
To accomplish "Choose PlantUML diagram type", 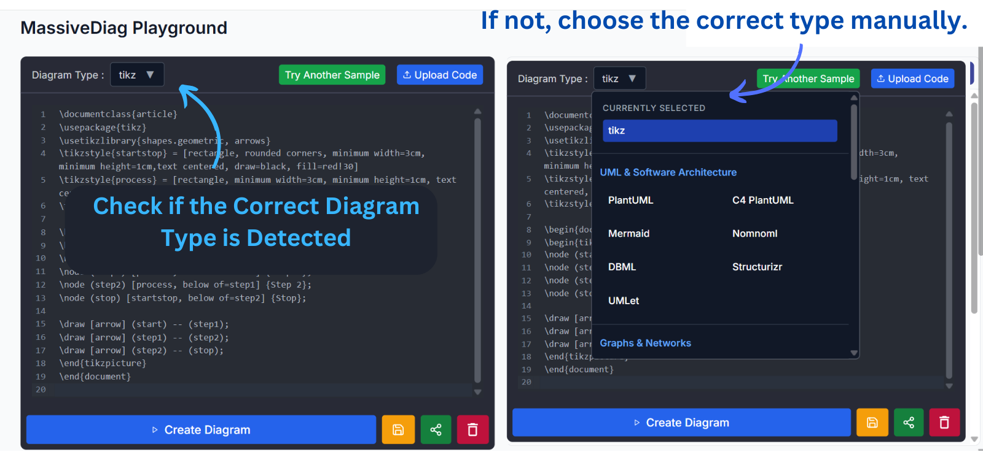I will pos(630,200).
